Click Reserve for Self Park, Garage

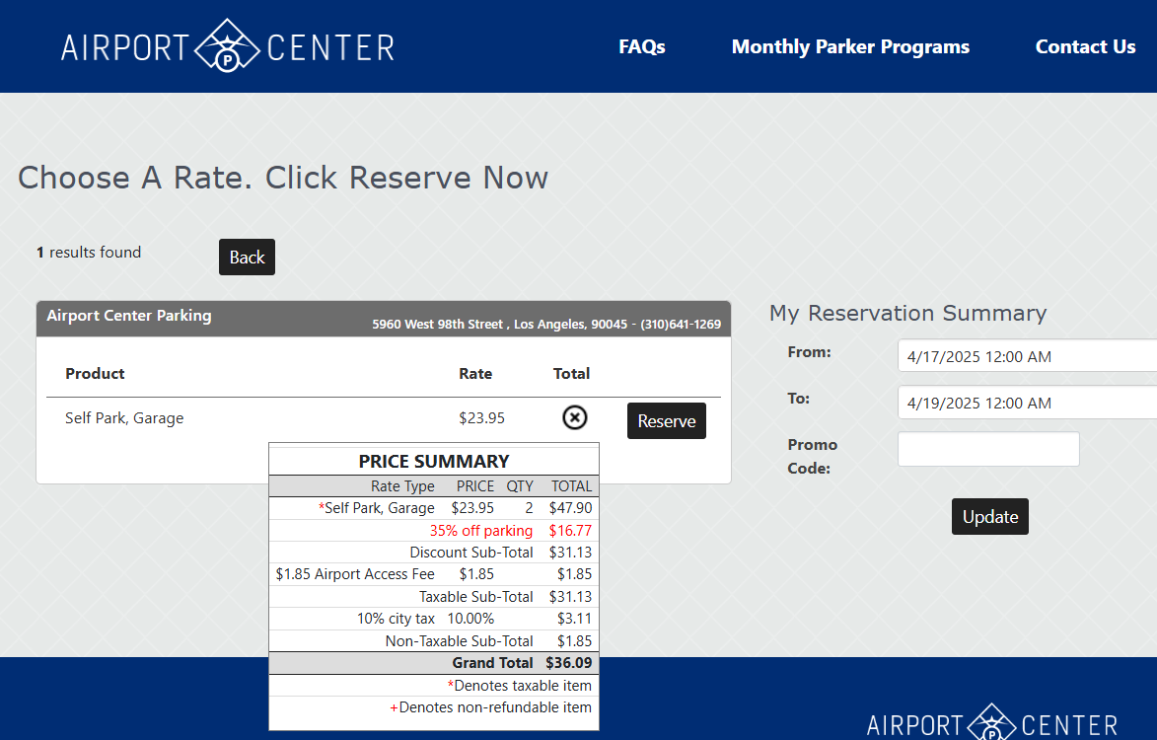click(x=666, y=421)
